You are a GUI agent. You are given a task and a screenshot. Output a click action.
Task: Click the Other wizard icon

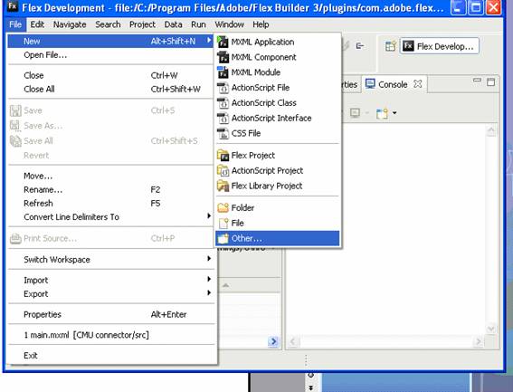(223, 238)
